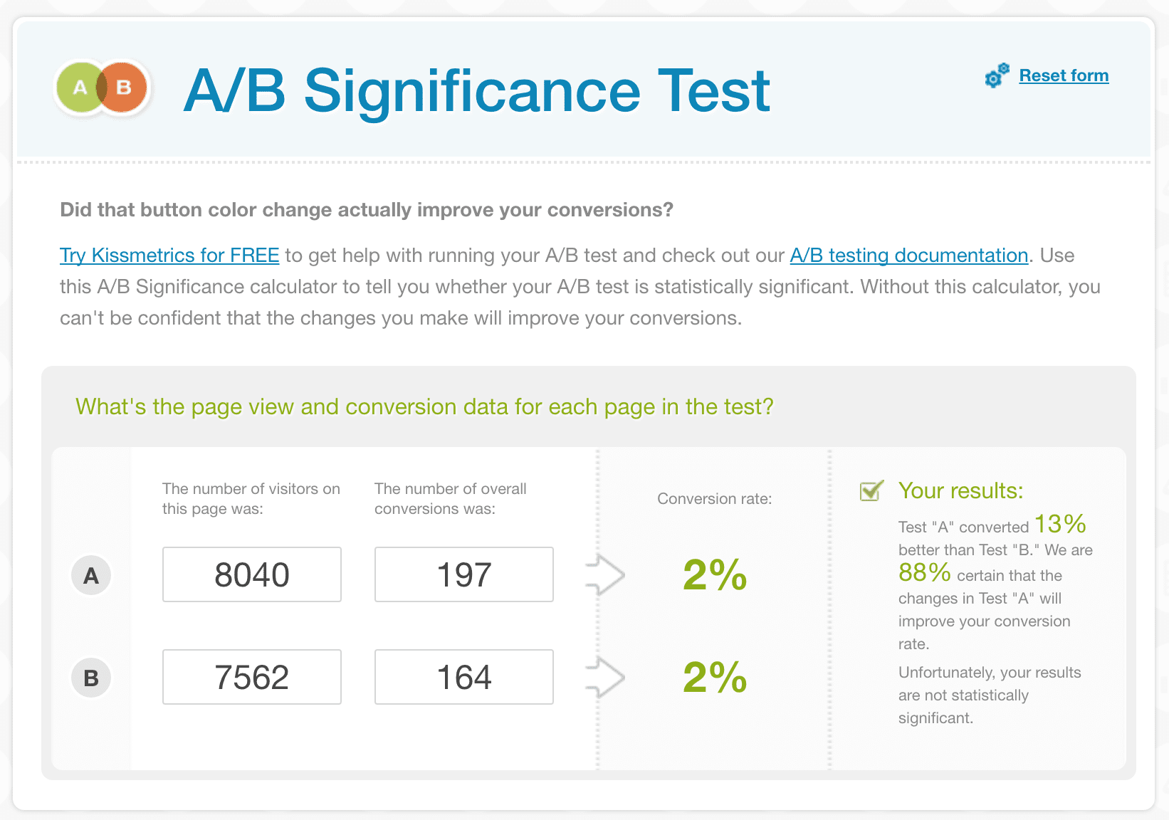Image resolution: width=1169 pixels, height=820 pixels.
Task: Select the orange B circle in the logo
Action: click(x=122, y=87)
